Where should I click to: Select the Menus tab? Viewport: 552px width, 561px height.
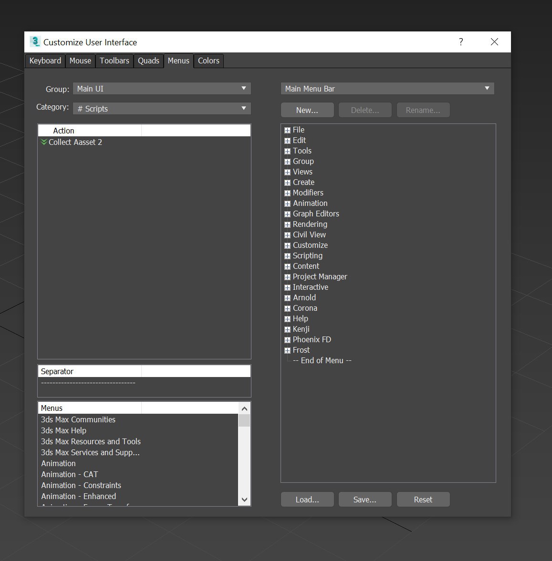click(x=178, y=61)
